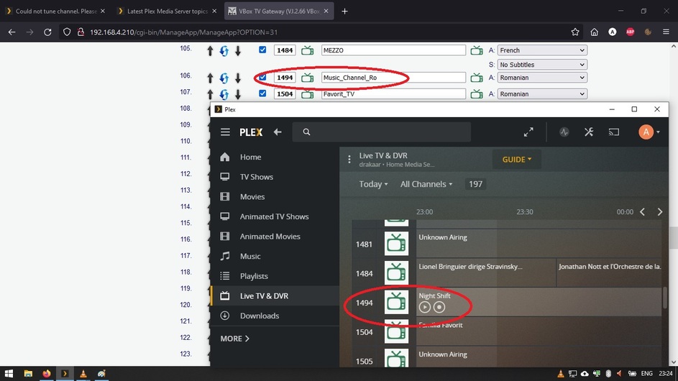Open the All Channels filter dropdown

426,184
